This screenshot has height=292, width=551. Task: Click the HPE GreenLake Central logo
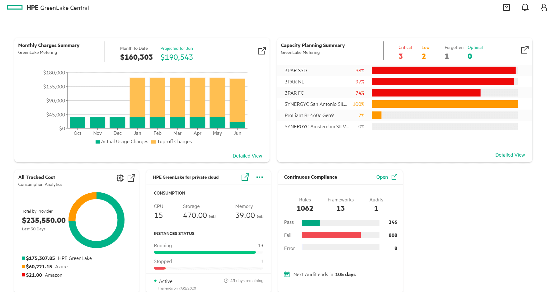click(48, 8)
